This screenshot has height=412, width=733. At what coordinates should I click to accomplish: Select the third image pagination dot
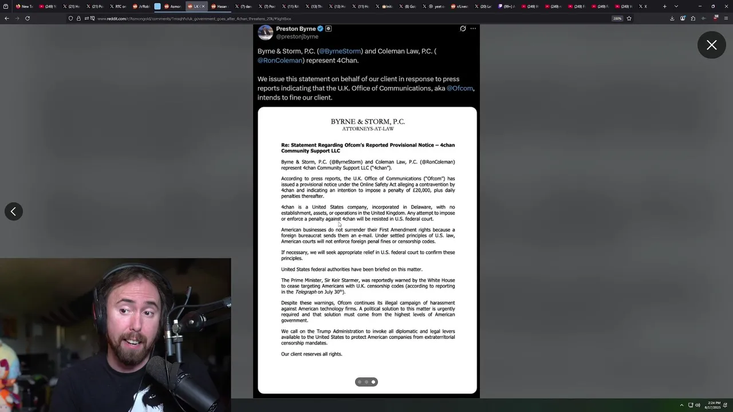coord(373,382)
